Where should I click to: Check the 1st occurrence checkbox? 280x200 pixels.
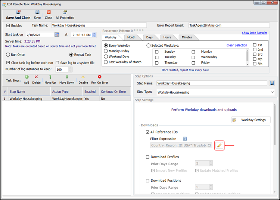255,45
